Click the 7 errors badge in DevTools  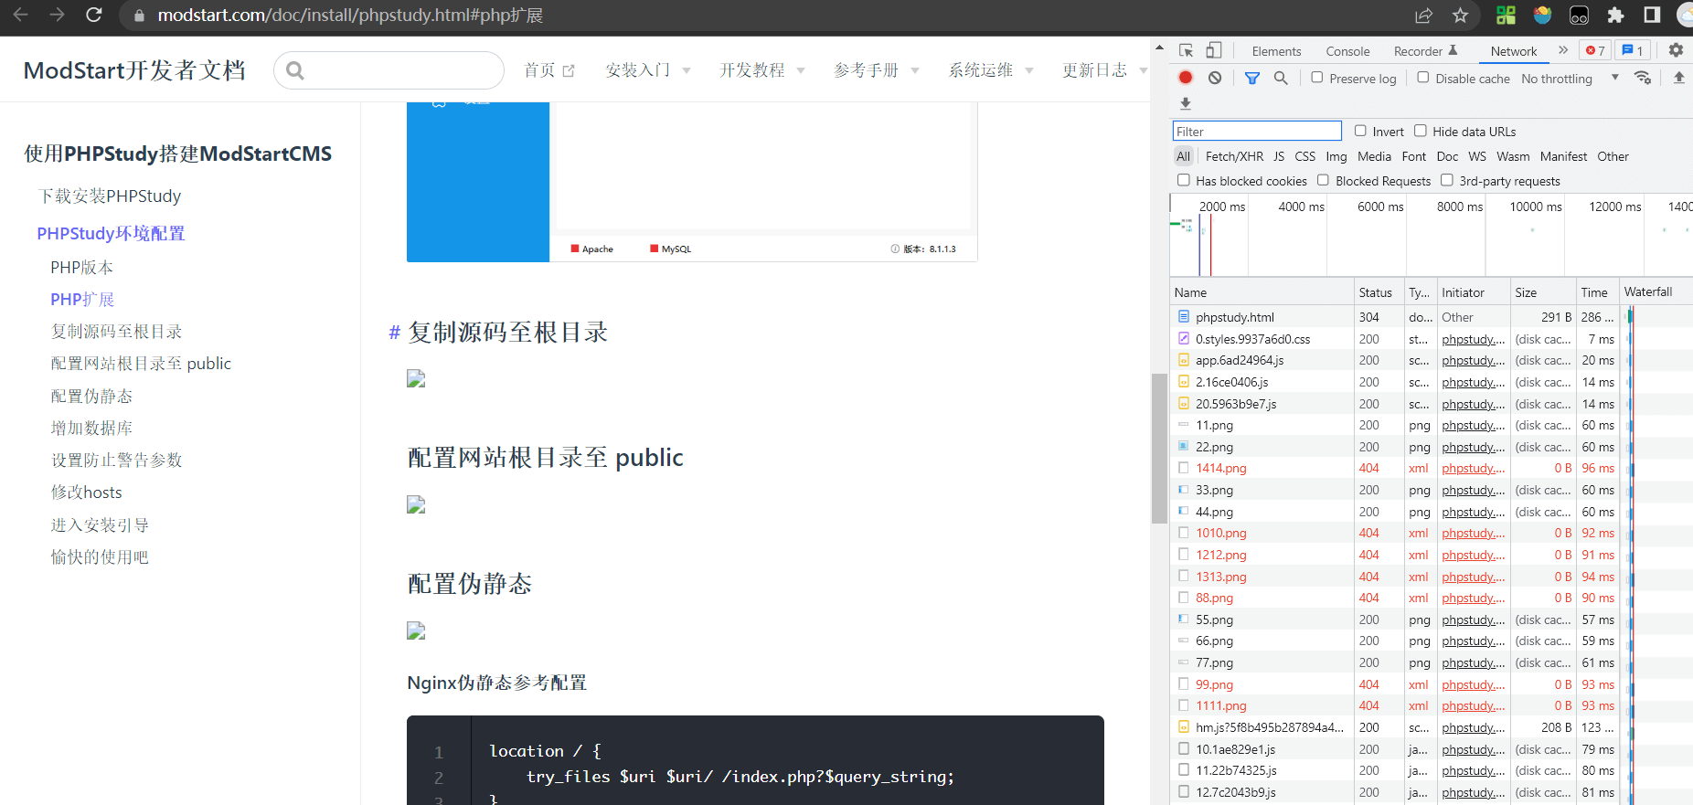coord(1596,50)
